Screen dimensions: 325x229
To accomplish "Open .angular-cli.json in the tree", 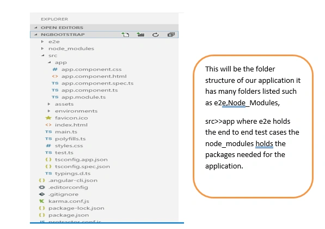I will [x=73, y=180].
